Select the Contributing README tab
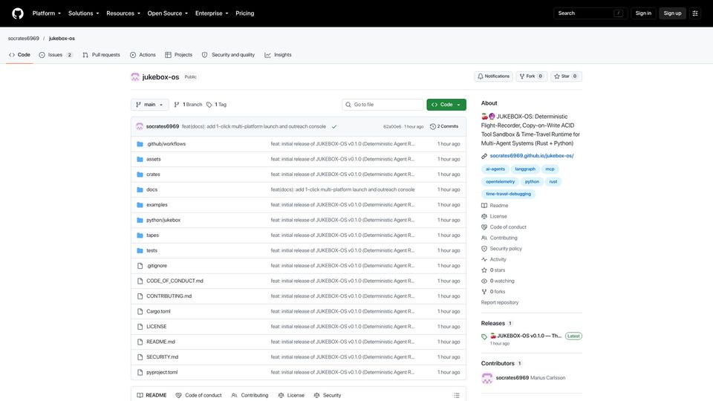Screen dimensions: 713x401 tap(250, 396)
